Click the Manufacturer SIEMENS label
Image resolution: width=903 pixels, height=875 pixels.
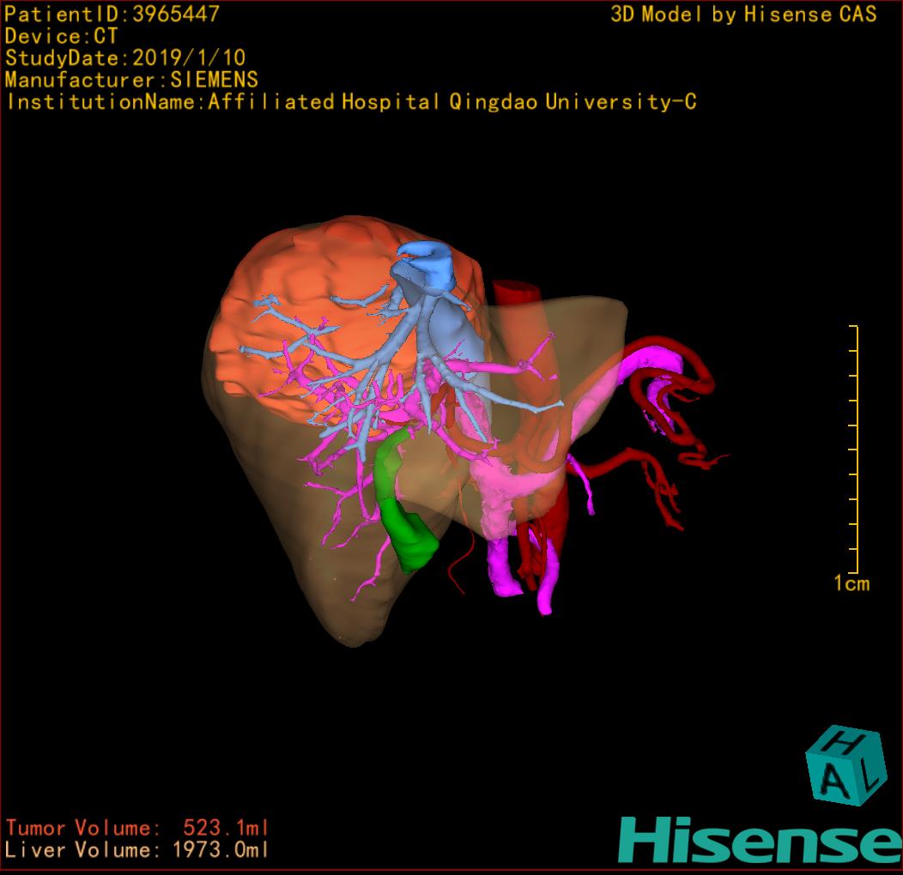pos(131,80)
